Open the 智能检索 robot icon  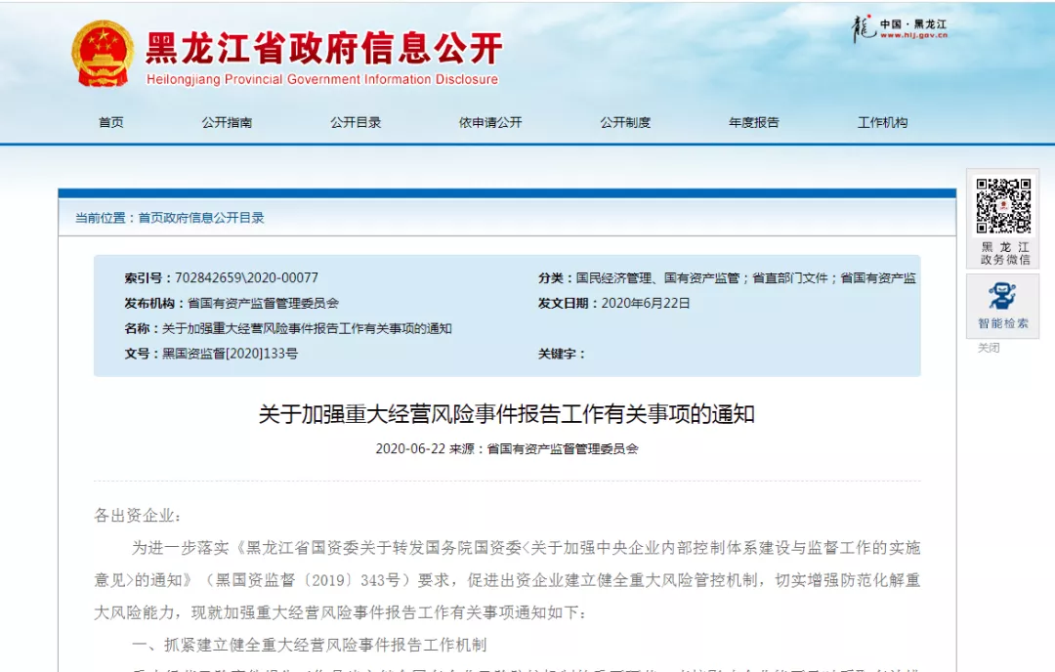coord(1002,297)
